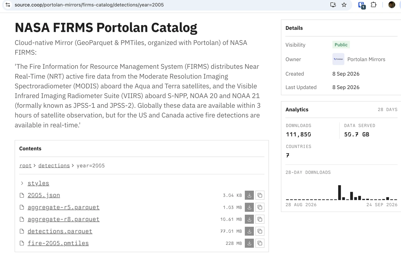Expand the styles folder chevron
The image size is (401, 254).
(x=22, y=183)
